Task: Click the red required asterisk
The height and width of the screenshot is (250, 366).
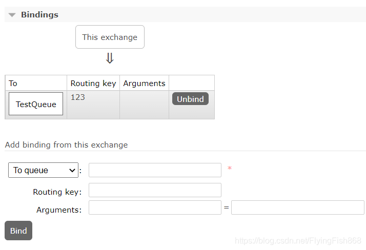Action: (230, 169)
